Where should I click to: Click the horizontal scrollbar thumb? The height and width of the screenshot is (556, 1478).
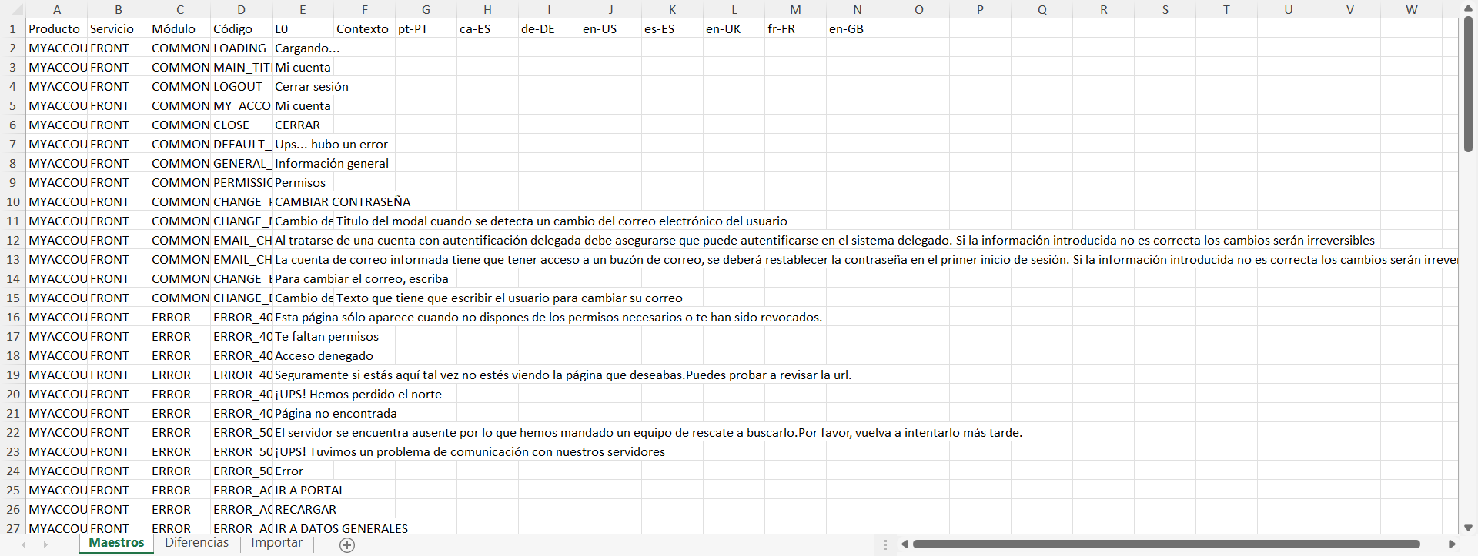coord(1166,544)
